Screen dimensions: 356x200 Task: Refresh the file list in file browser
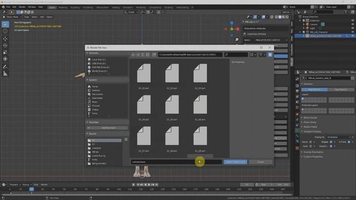coord(147,54)
